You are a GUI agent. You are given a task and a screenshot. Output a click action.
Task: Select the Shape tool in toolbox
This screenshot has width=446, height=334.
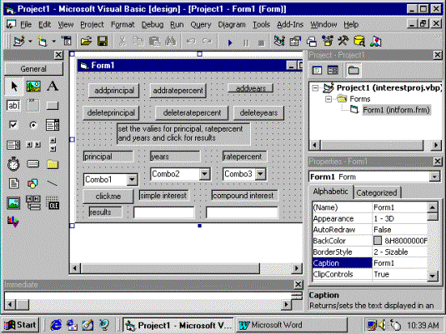point(33,183)
